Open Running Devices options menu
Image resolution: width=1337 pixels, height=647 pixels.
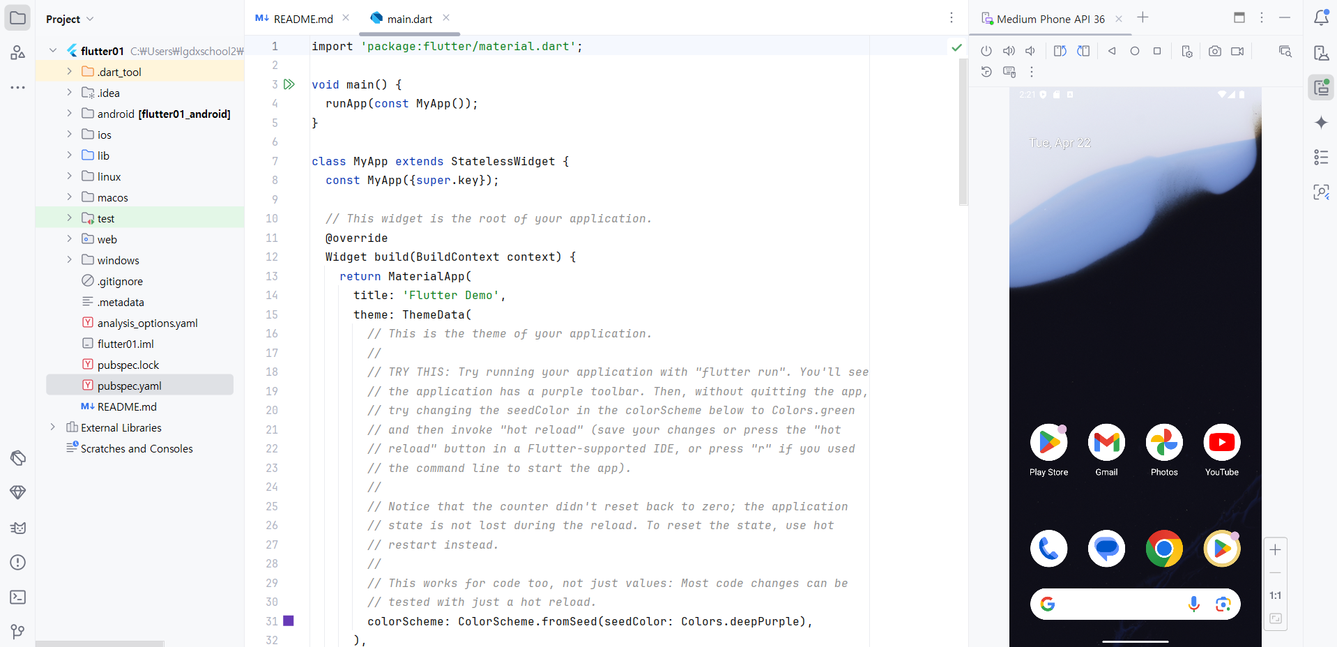click(x=1262, y=17)
